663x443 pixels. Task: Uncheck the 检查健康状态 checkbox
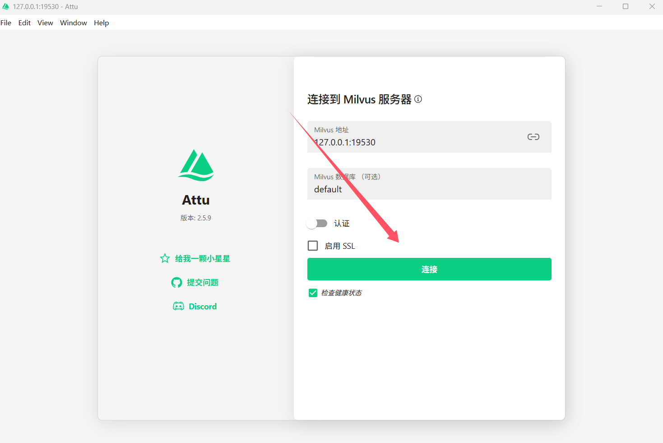313,293
